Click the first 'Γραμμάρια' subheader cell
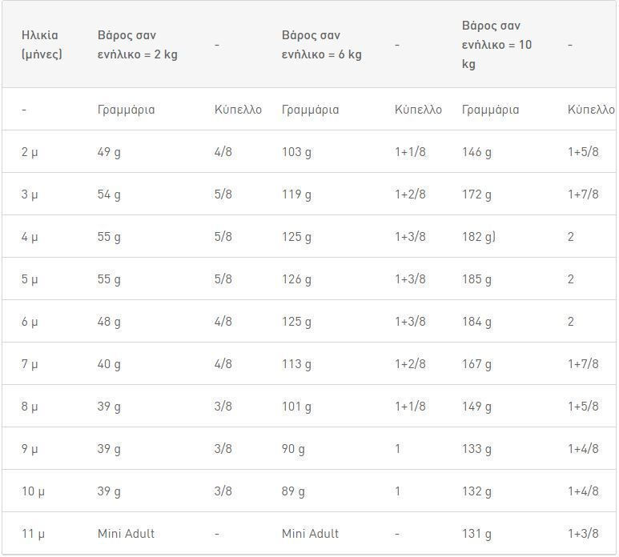619x557 pixels. pos(126,110)
